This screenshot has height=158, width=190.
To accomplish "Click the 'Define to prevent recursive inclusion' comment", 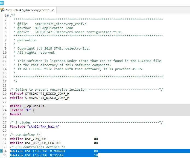I will [x=86, y=90].
